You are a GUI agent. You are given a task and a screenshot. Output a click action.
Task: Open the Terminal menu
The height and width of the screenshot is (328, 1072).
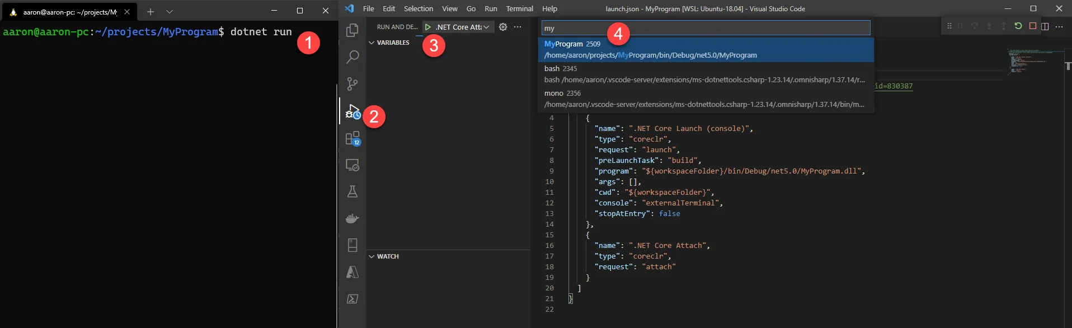[x=520, y=8]
